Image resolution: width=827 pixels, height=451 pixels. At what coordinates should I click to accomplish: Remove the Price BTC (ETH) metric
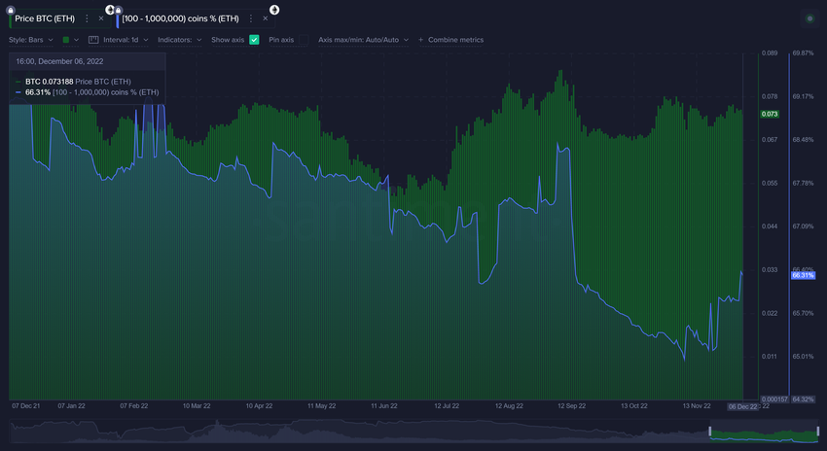pos(101,18)
